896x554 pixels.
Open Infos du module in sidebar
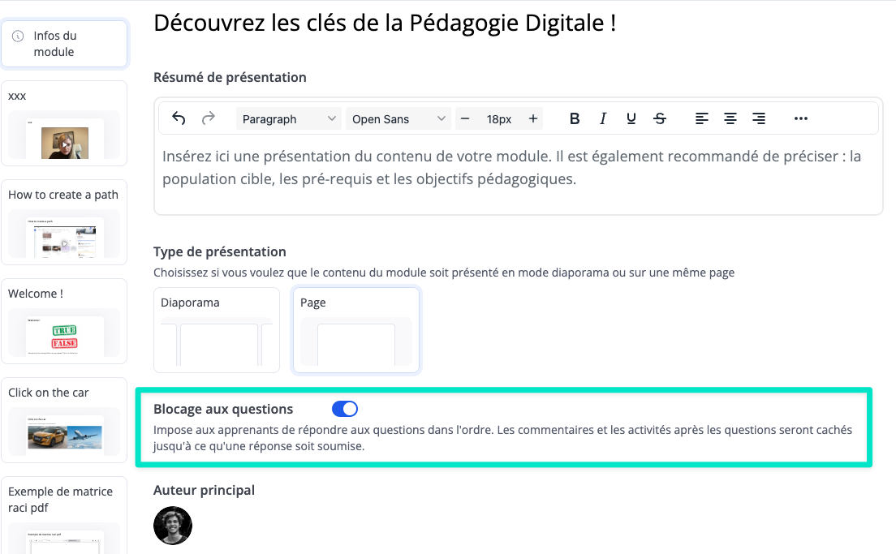point(64,44)
